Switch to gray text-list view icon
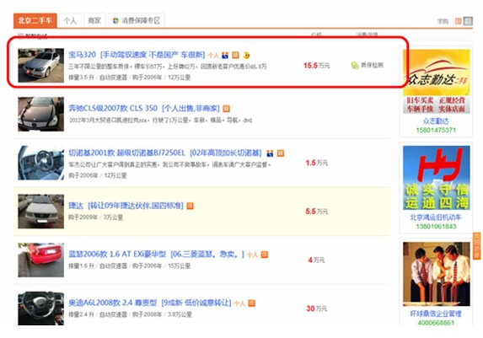Viewport: 483px width, 338px height. click(x=468, y=21)
